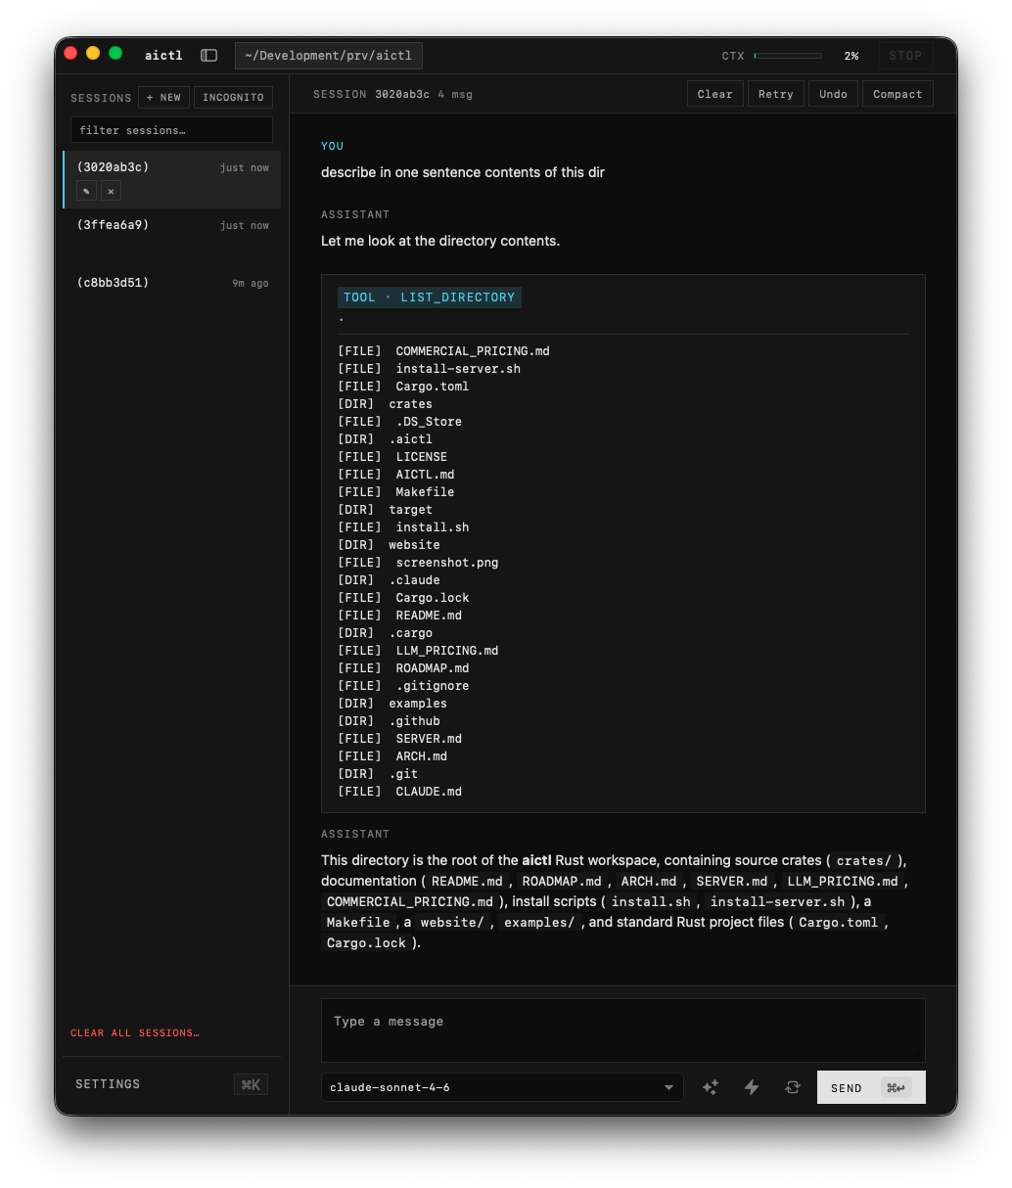Click CLEAR ALL SESSIONS link
This screenshot has width=1012, height=1188.
click(x=135, y=1033)
